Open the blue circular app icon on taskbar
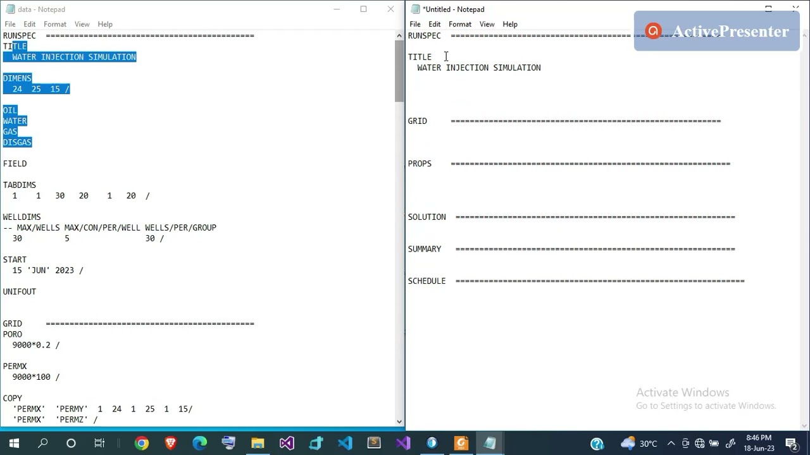Viewport: 810px width, 455px height. coord(432,444)
